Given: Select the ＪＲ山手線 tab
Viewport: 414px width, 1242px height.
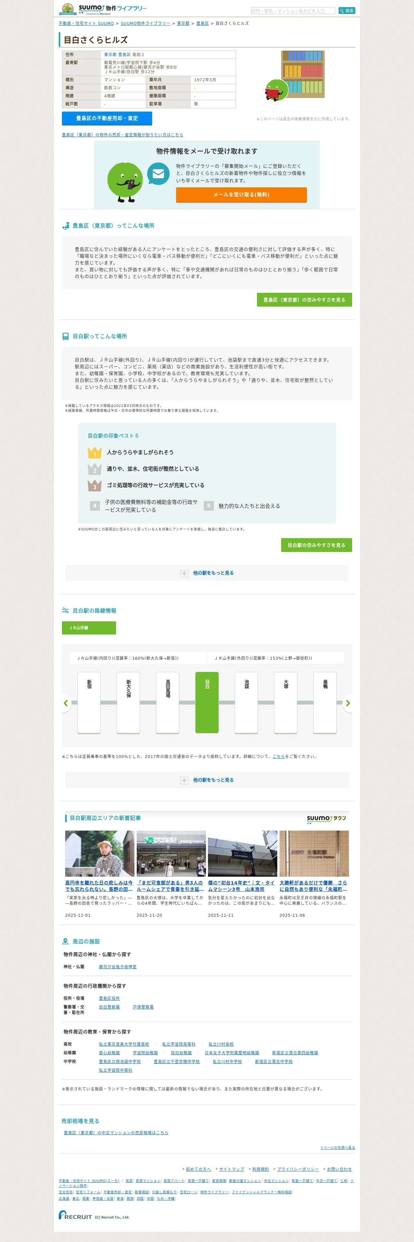Looking at the screenshot, I should tap(89, 628).
